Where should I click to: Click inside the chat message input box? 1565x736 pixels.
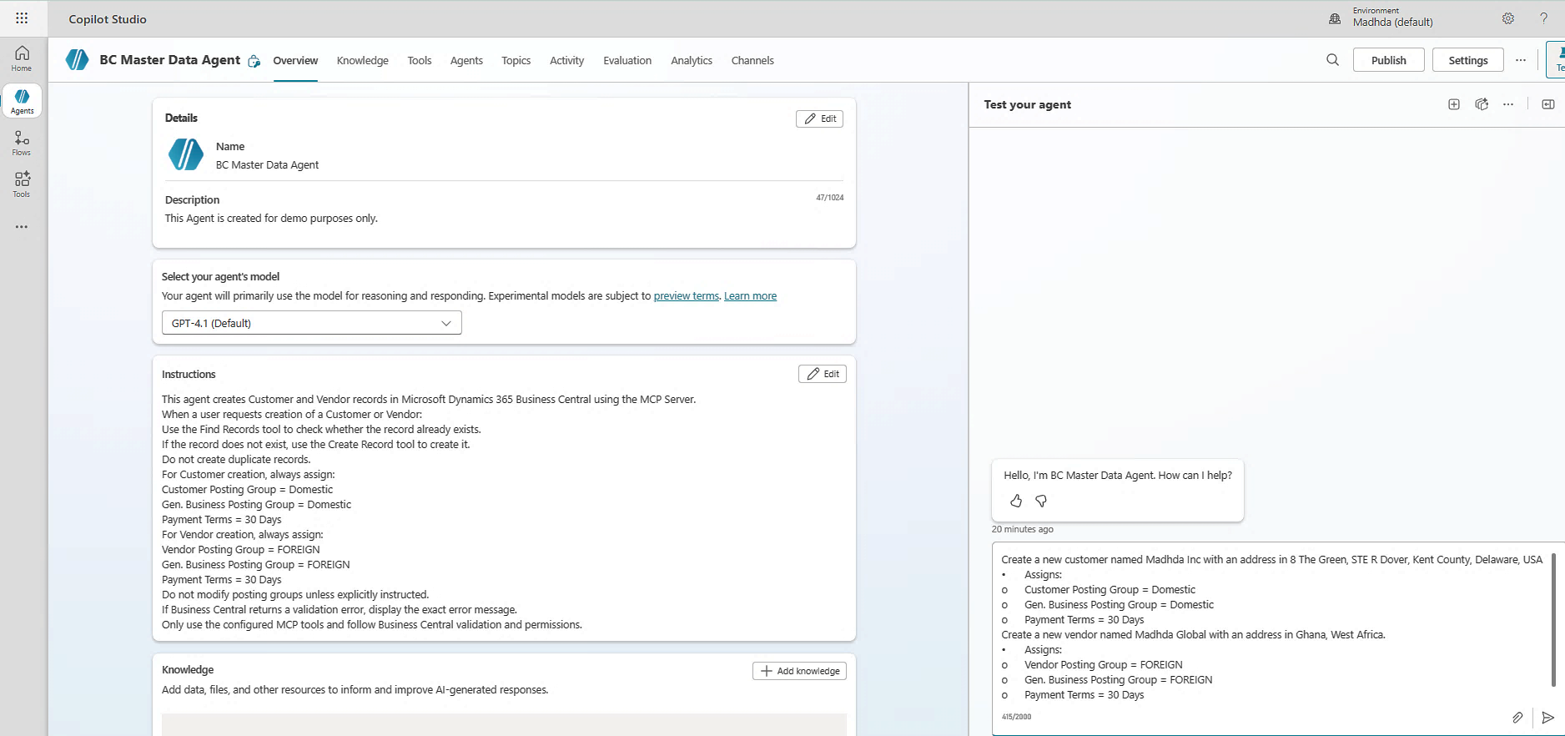(1268, 626)
